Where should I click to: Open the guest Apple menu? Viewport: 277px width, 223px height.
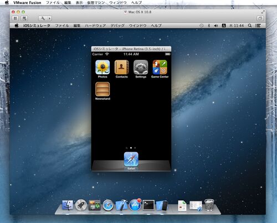tap(17, 25)
